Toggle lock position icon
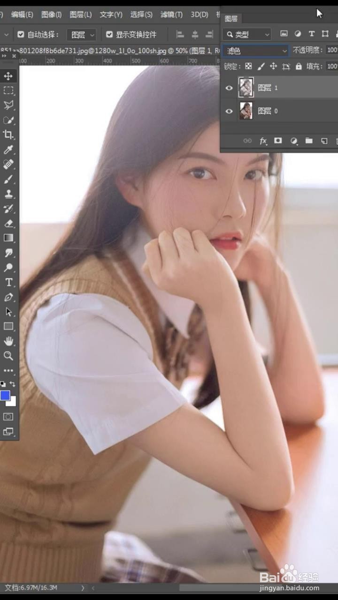338x600 pixels. point(273,67)
